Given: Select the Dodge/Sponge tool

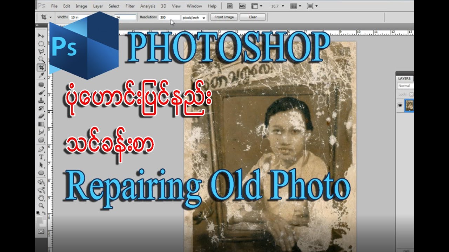Looking at the screenshot, I should pyautogui.click(x=41, y=140).
